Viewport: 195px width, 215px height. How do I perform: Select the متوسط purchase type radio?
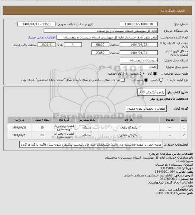point(146,80)
